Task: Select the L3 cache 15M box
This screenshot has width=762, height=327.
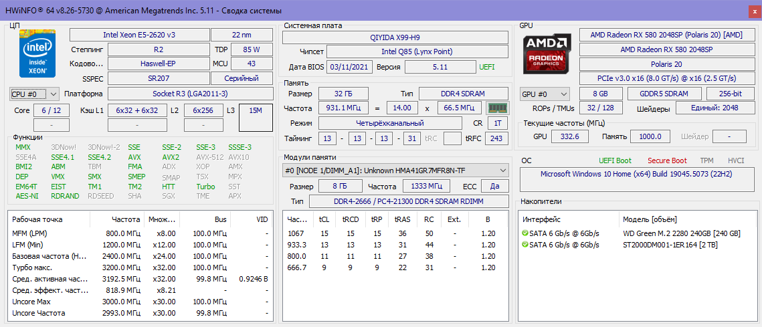Action: (256, 117)
